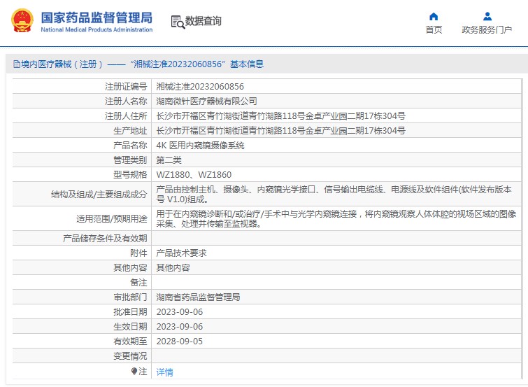Open the 详情 details link
Viewport: 528px width, 387px height.
coord(164,372)
